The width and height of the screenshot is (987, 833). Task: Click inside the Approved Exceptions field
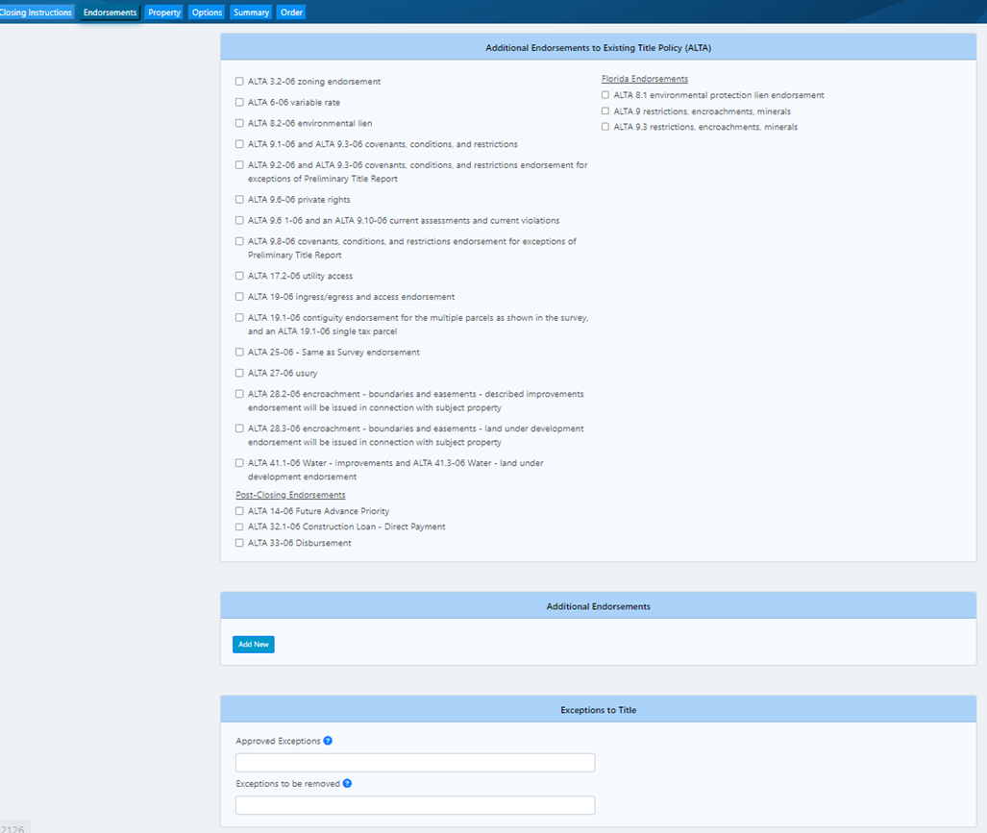pyautogui.click(x=415, y=762)
